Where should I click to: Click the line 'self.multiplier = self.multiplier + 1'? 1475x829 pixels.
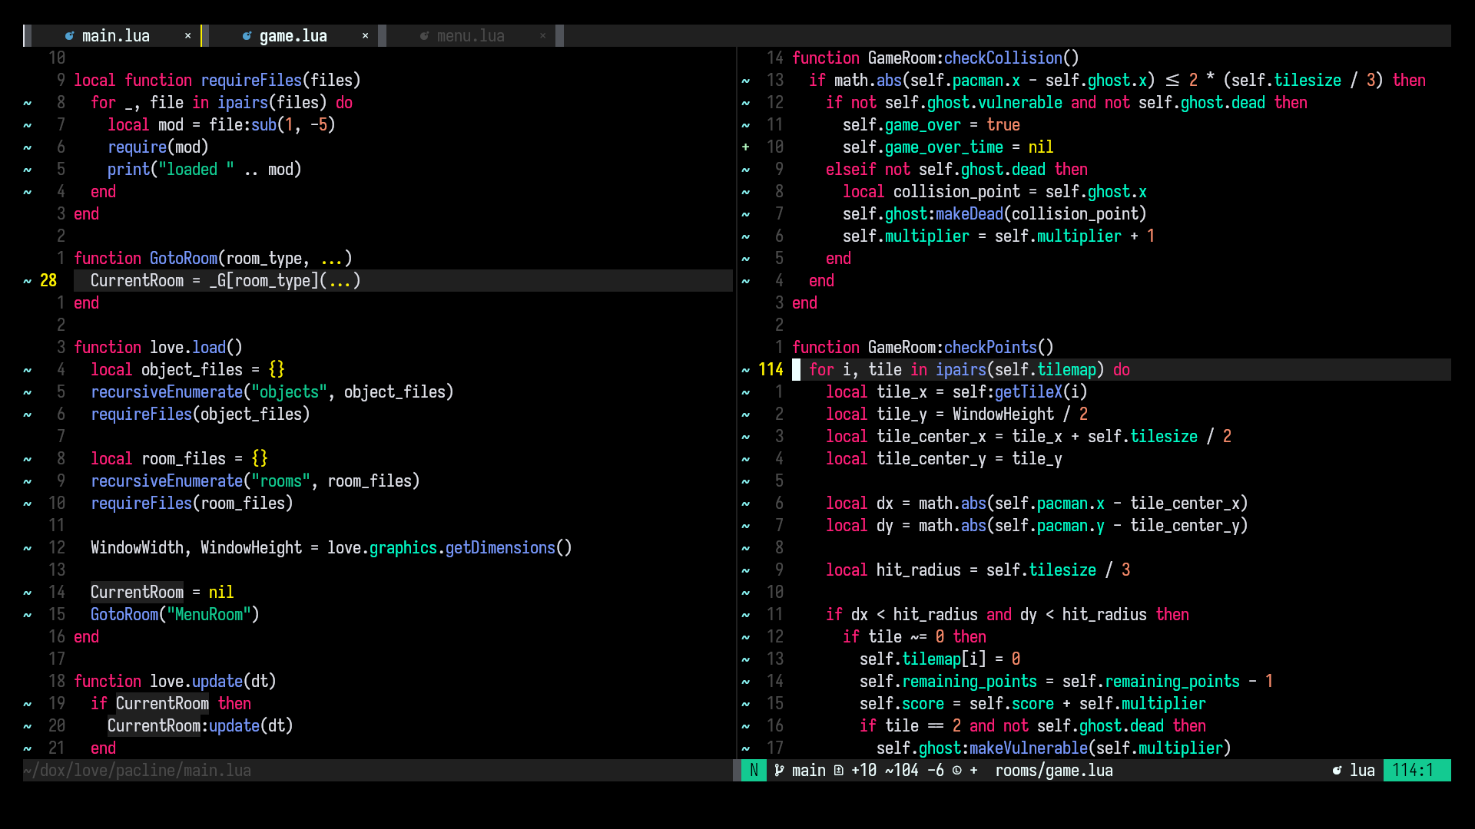999,236
